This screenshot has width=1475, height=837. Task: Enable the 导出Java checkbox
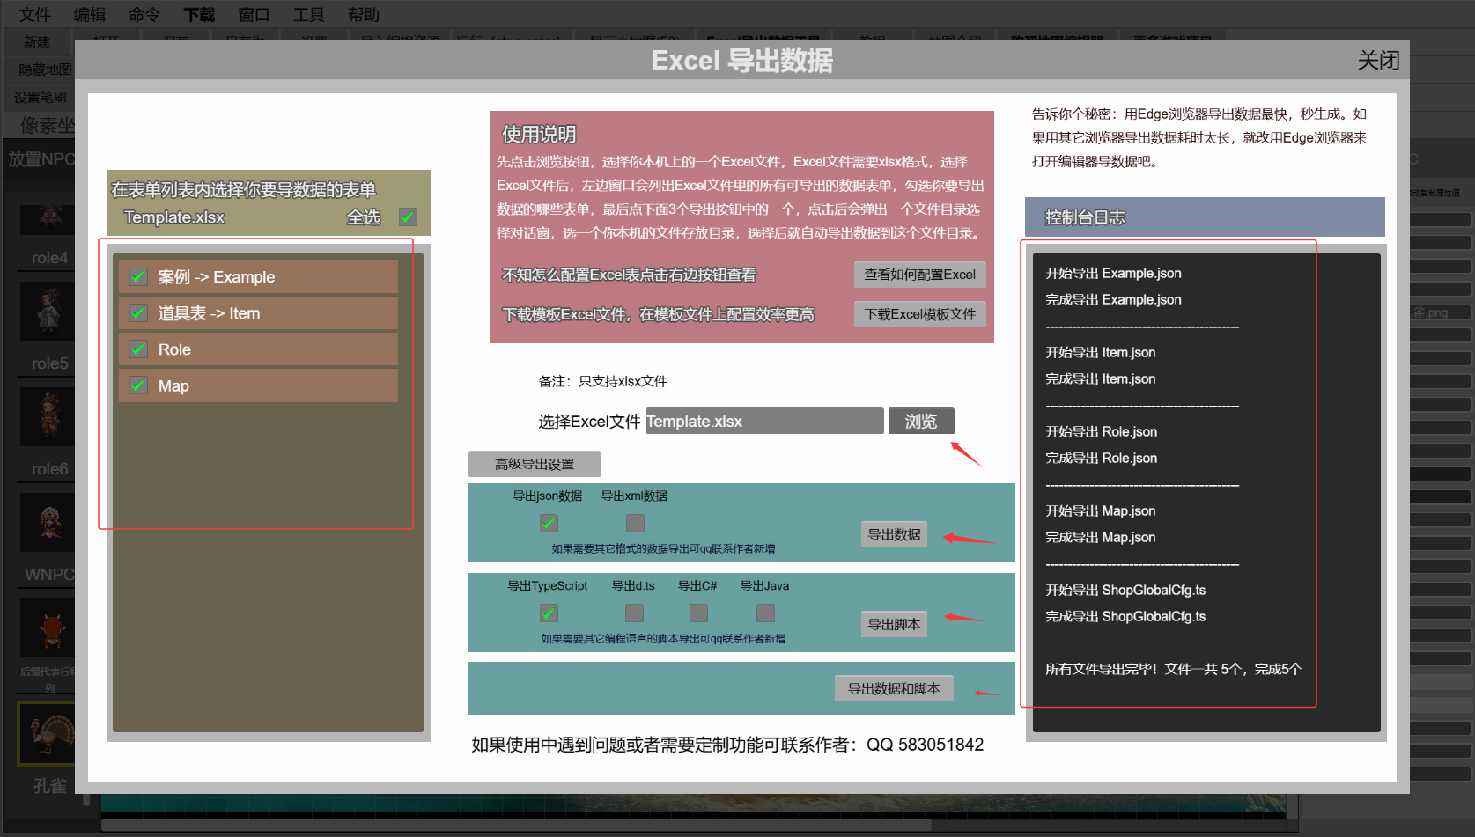[x=766, y=613]
